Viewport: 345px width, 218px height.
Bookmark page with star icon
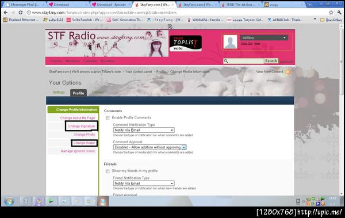click(331, 13)
